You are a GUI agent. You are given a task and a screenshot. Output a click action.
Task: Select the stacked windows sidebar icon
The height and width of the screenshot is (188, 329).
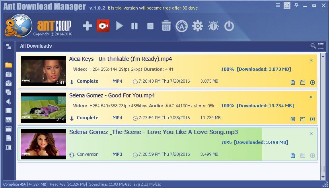click(x=8, y=92)
